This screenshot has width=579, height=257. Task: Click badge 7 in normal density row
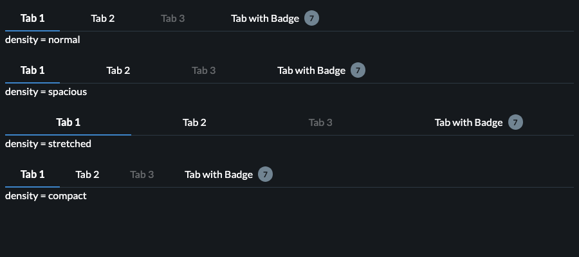pyautogui.click(x=311, y=18)
